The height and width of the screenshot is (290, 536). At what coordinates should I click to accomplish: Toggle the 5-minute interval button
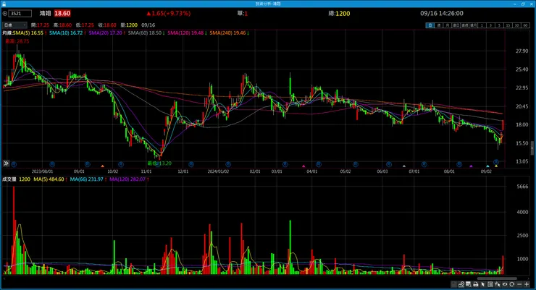(x=500, y=25)
